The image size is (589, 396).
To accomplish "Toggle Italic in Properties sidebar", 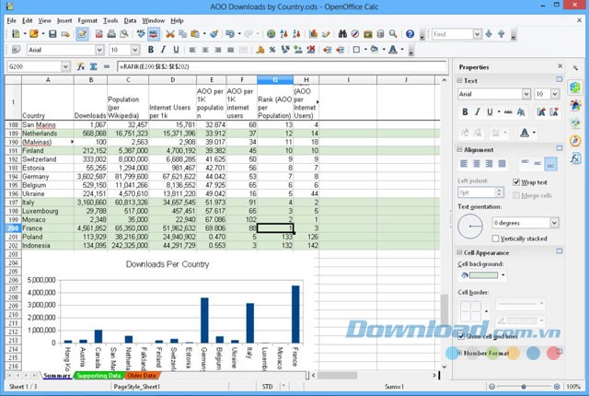I will (478, 112).
